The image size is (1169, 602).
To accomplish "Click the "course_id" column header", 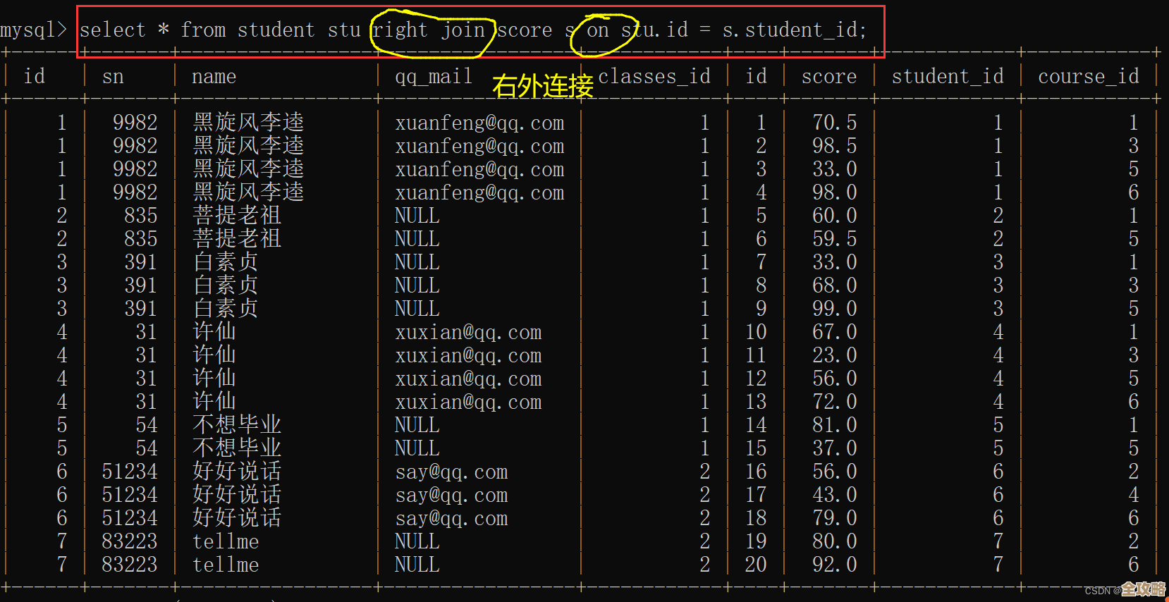I will point(1088,76).
